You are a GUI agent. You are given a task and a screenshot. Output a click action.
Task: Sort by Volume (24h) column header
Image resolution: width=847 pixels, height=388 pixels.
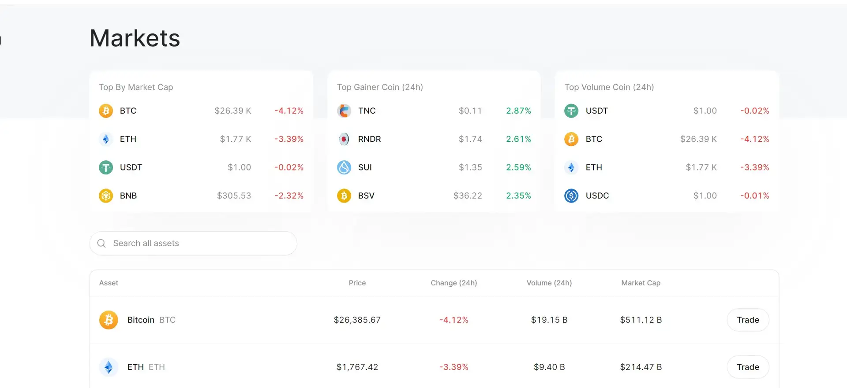[549, 283]
